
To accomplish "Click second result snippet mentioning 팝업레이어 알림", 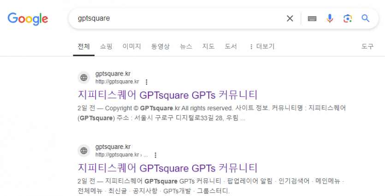I will [211, 186].
